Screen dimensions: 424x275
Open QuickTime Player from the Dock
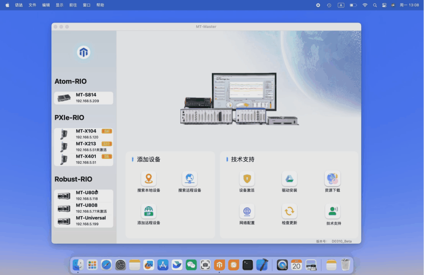282,265
